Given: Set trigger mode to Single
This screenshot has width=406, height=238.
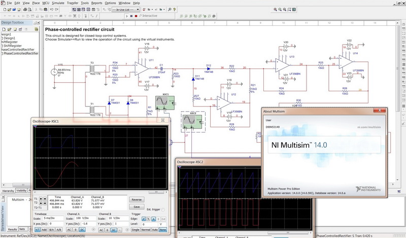Looking at the screenshot, I should tap(136, 230).
